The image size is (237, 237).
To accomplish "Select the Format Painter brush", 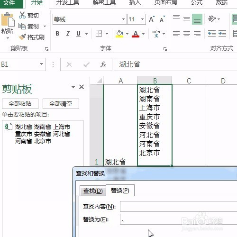I will point(22,37).
